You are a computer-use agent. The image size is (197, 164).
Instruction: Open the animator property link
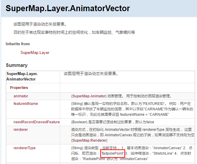(21, 96)
